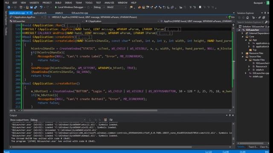Viewport: 273px width, 153px height.
Task: Expand collapsed CApplication::Run function
Action: tap(23, 25)
